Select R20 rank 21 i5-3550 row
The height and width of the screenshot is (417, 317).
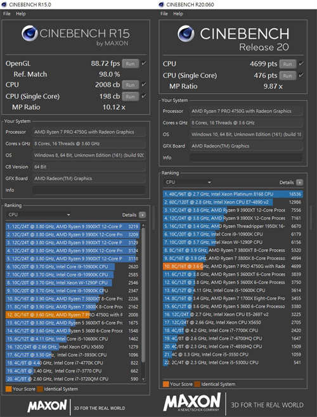[x=233, y=354]
